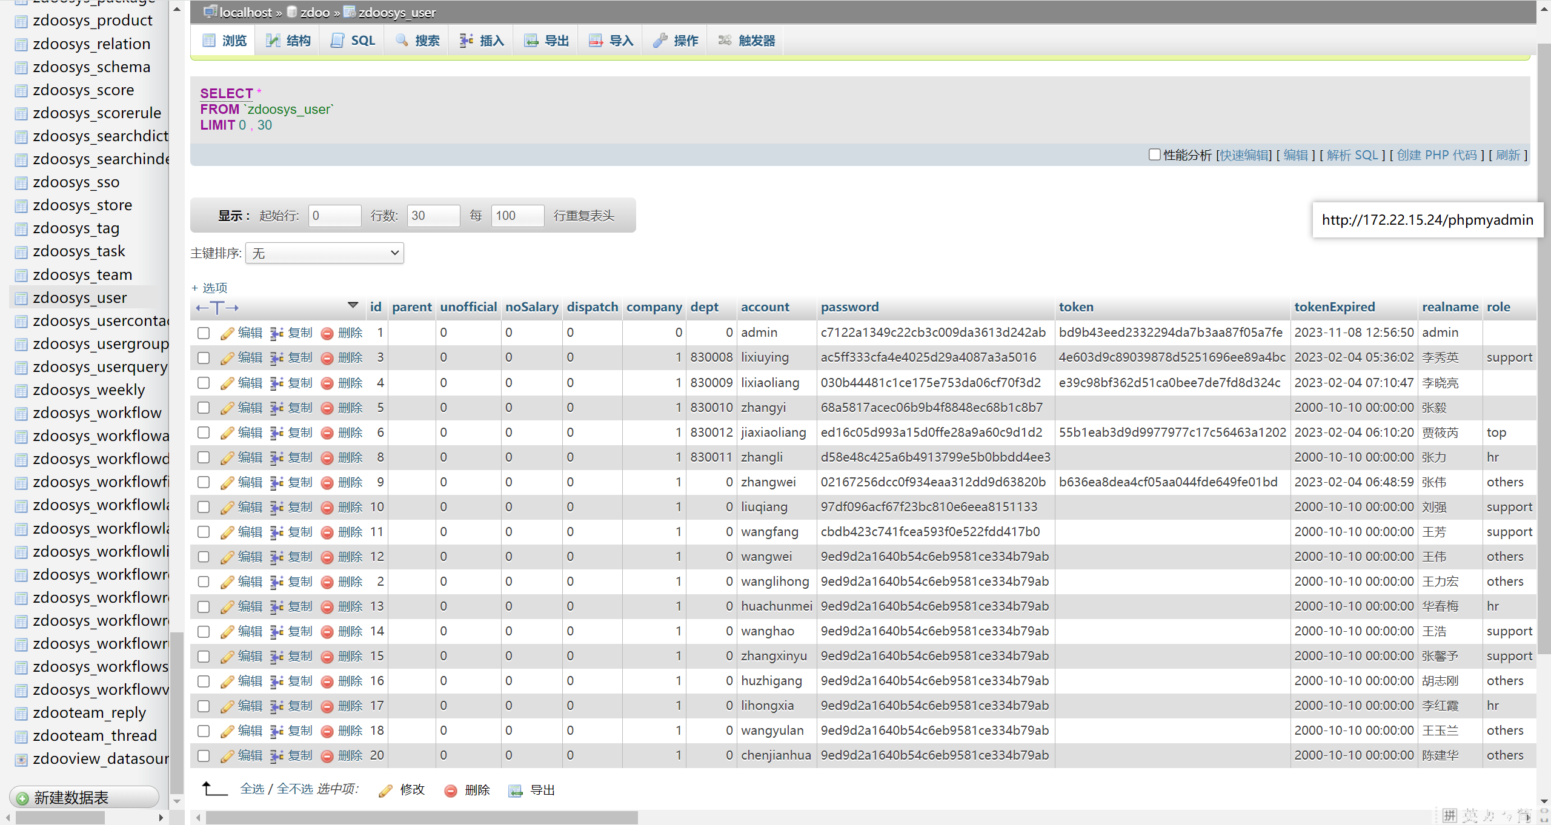Expand the + 选项 options section
This screenshot has height=825, width=1551.
pos(209,288)
